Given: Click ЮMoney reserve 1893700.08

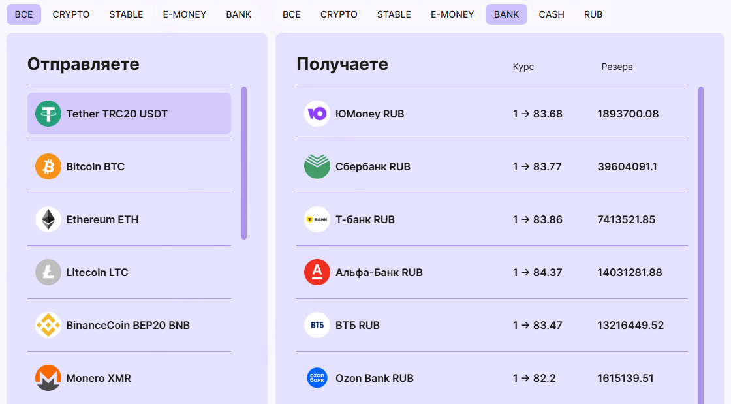Looking at the screenshot, I should 628,114.
